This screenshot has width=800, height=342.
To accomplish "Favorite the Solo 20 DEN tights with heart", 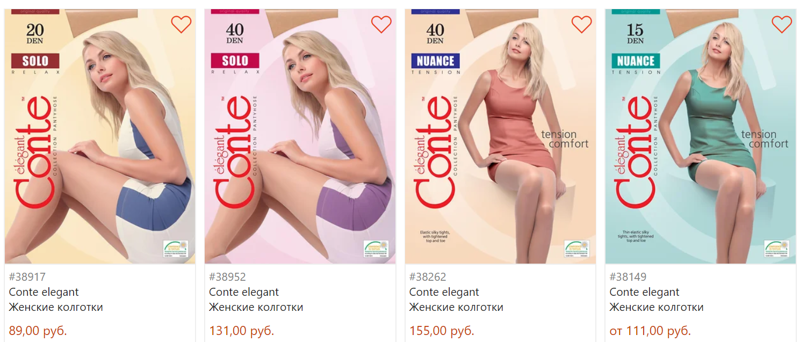I will click(x=181, y=24).
